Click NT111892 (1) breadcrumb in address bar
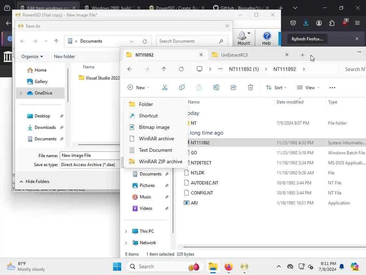The image size is (366, 275). [244, 69]
